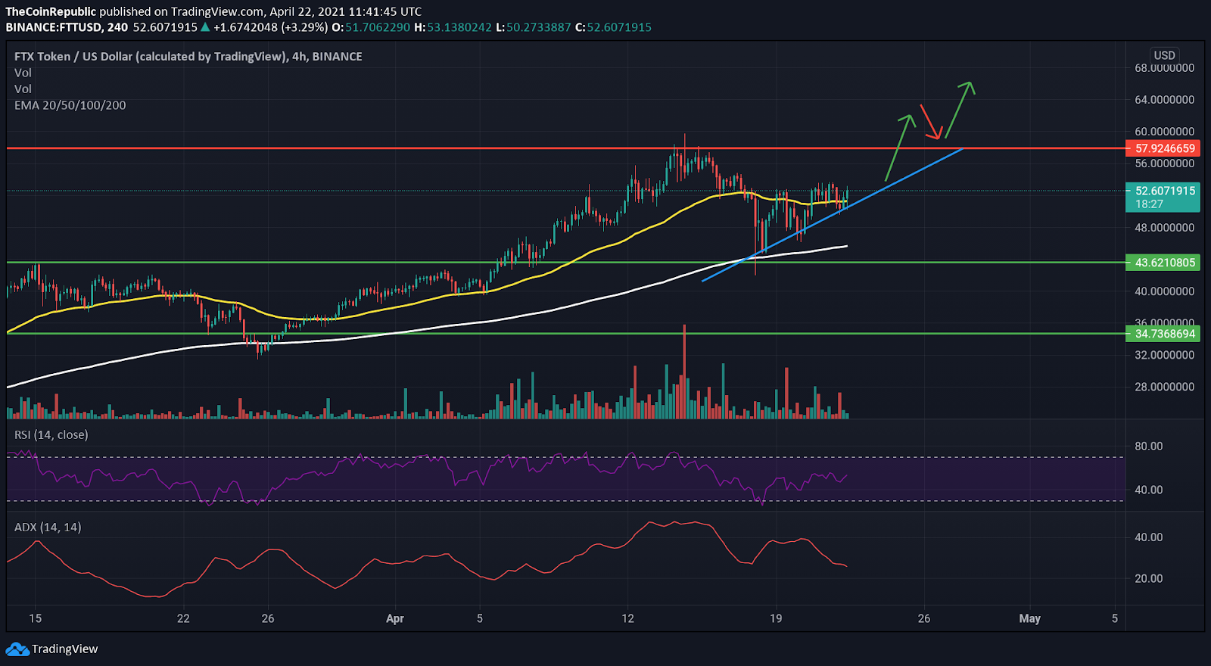
Task: Click the first Vol indicator legend
Action: 23,73
